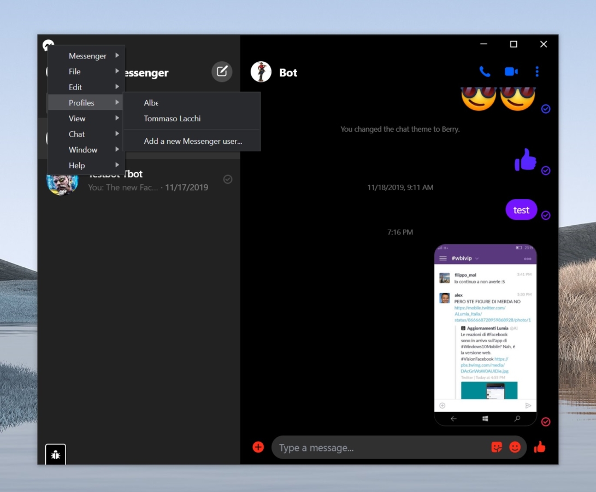
Task: Click the compose new message icon
Action: coord(222,72)
